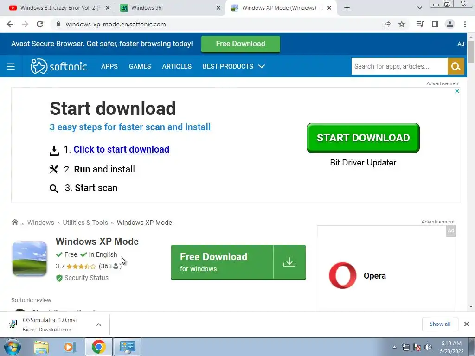The image size is (475, 356).
Task: Click Chrome icon in the taskbar
Action: 98,347
